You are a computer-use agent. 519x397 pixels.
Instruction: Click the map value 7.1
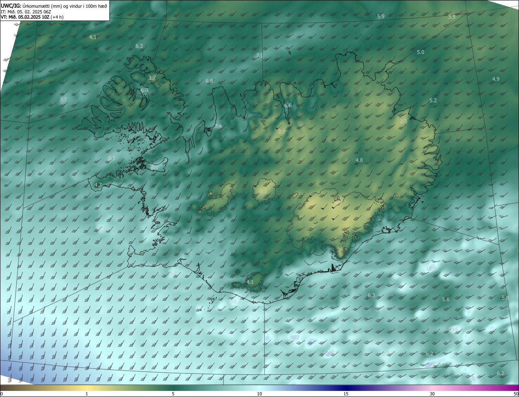[x=259, y=55]
